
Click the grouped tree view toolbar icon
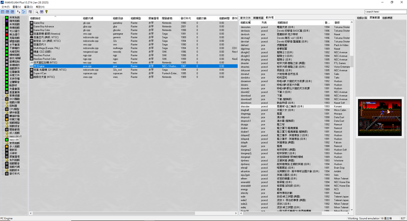click(x=23, y=12)
